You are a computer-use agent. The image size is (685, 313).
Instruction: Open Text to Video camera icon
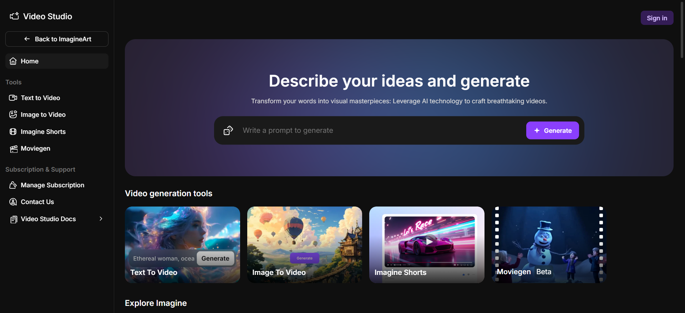point(13,98)
